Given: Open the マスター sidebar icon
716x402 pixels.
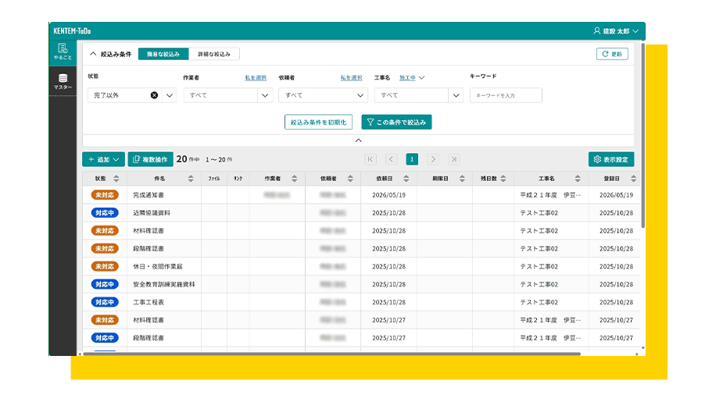Looking at the screenshot, I should point(63,81).
